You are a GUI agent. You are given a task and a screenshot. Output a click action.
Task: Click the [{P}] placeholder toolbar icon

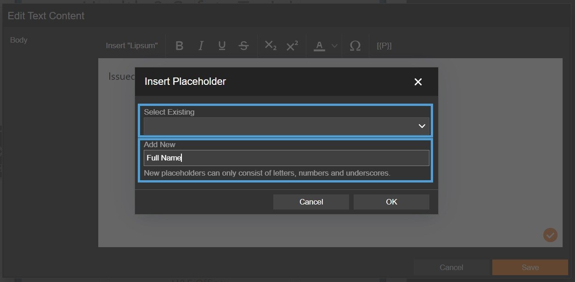pyautogui.click(x=384, y=46)
